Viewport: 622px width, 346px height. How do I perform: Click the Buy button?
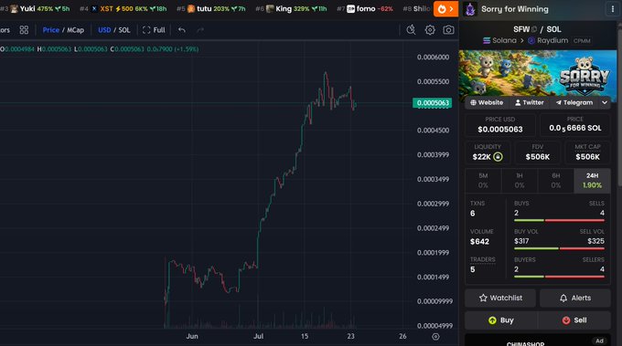click(500, 320)
